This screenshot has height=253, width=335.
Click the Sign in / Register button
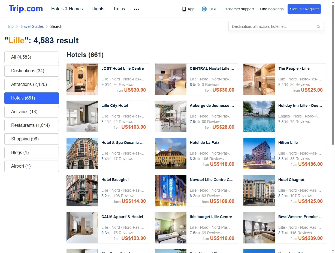[x=304, y=9]
